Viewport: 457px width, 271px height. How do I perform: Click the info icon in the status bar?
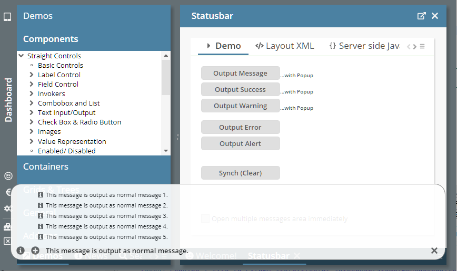coord(21,251)
